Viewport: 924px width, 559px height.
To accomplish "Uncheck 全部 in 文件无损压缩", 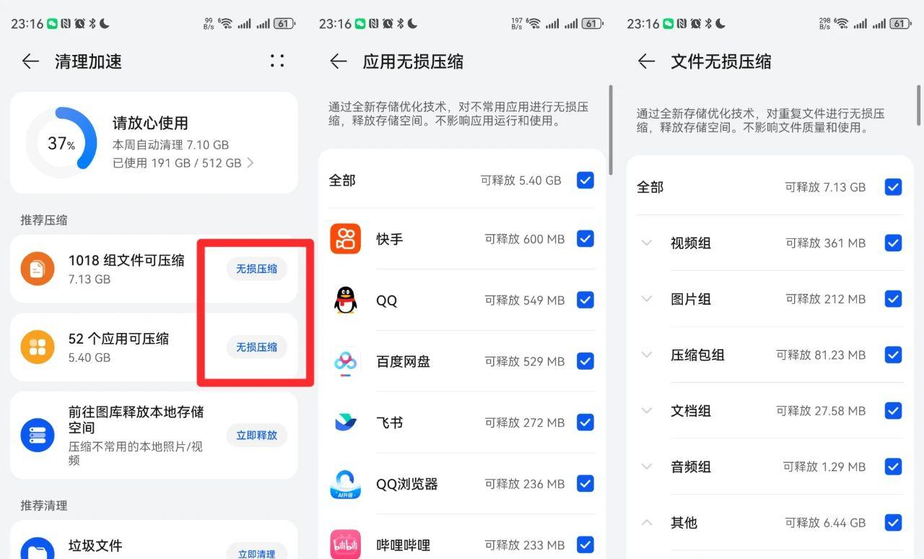I will pyautogui.click(x=894, y=187).
